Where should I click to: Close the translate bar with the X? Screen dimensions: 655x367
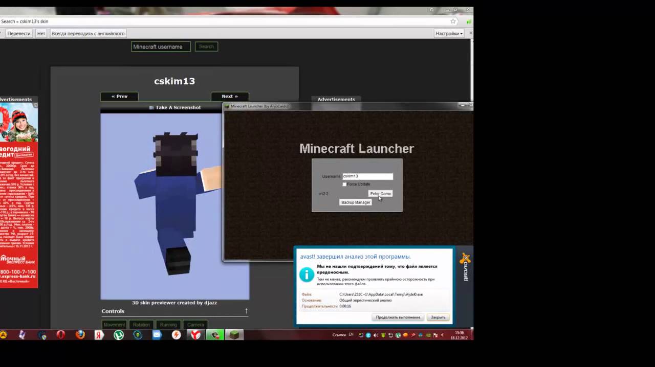pos(471,33)
